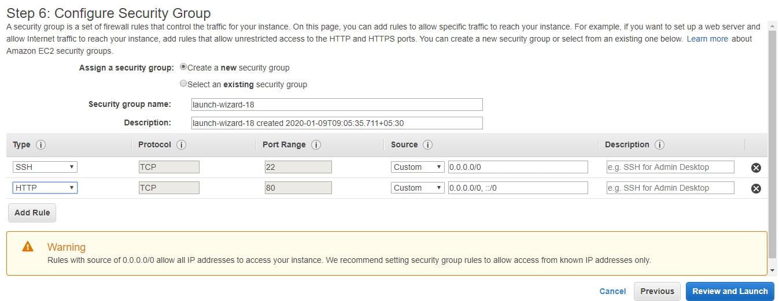This screenshot has width=779, height=301.
Task: Click the info icon beside Port Range
Action: (316, 145)
